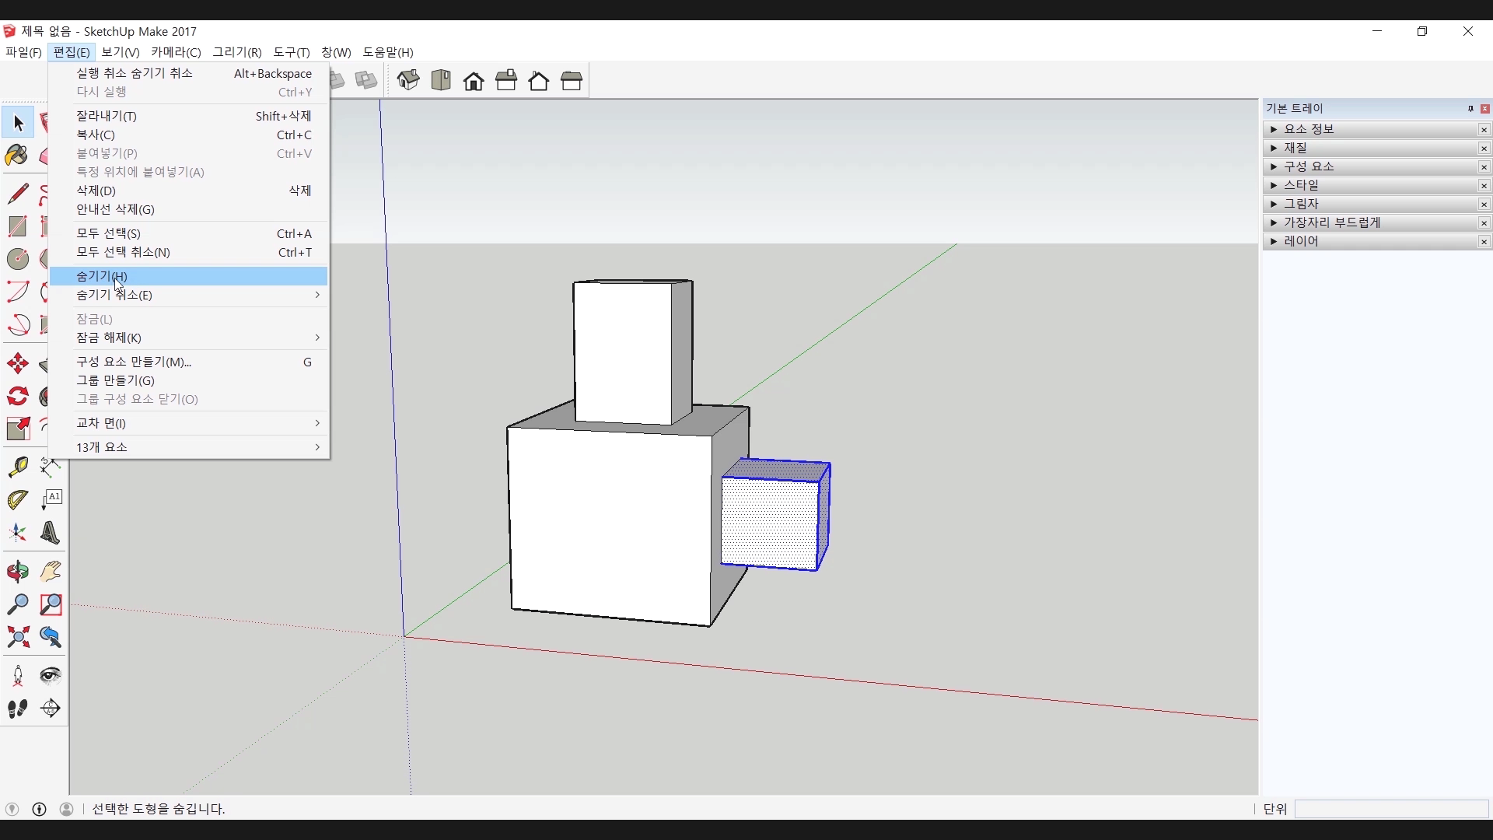Toggle pin on the 기본 트레이 panel
Viewport: 1493px width, 840px height.
pyautogui.click(x=1470, y=108)
